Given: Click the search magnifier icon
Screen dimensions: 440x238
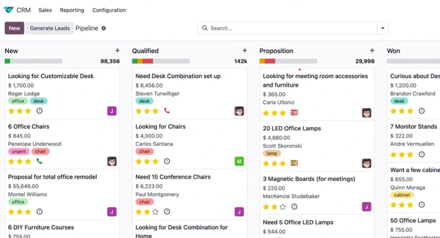Looking at the screenshot, I should click(x=205, y=28).
